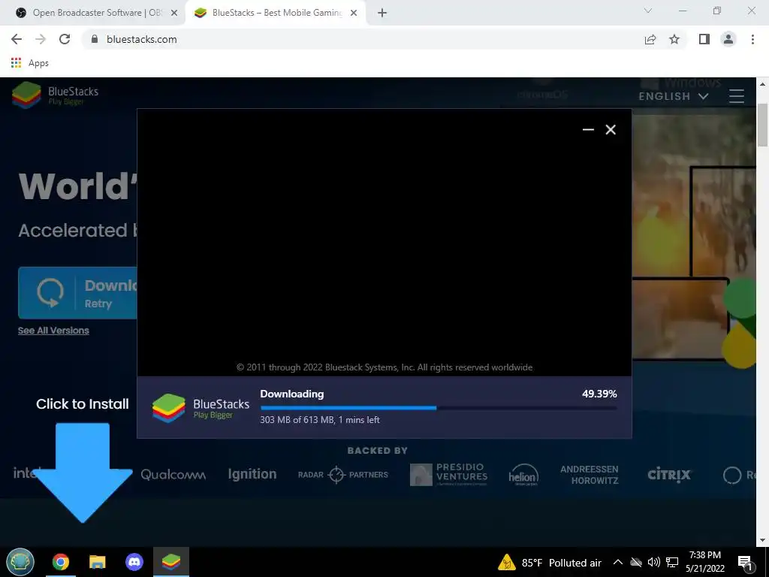Open a new browser tab
The height and width of the screenshot is (577, 769).
pos(382,14)
